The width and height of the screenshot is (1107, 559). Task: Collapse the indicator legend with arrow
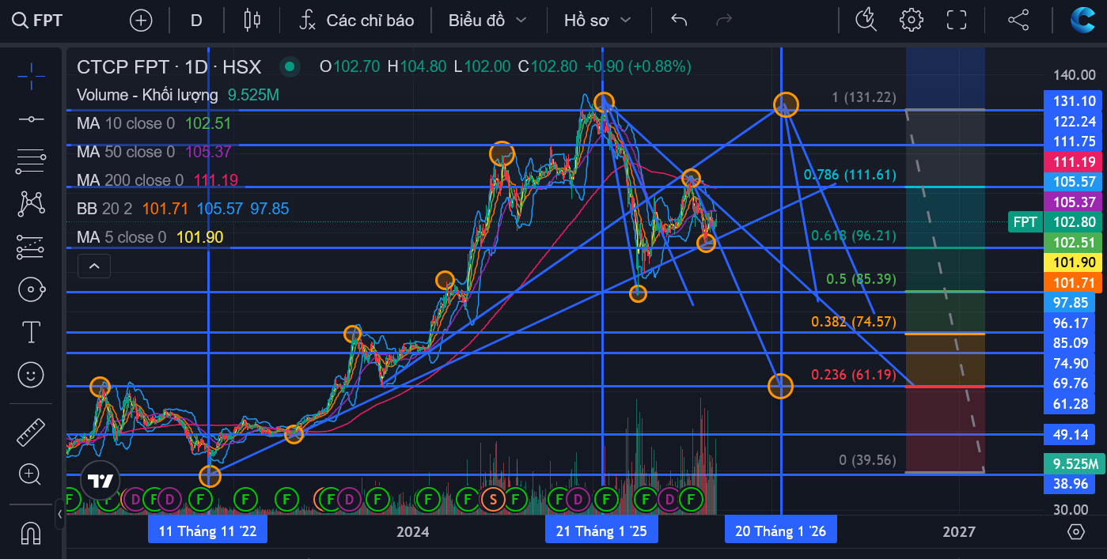(x=94, y=266)
